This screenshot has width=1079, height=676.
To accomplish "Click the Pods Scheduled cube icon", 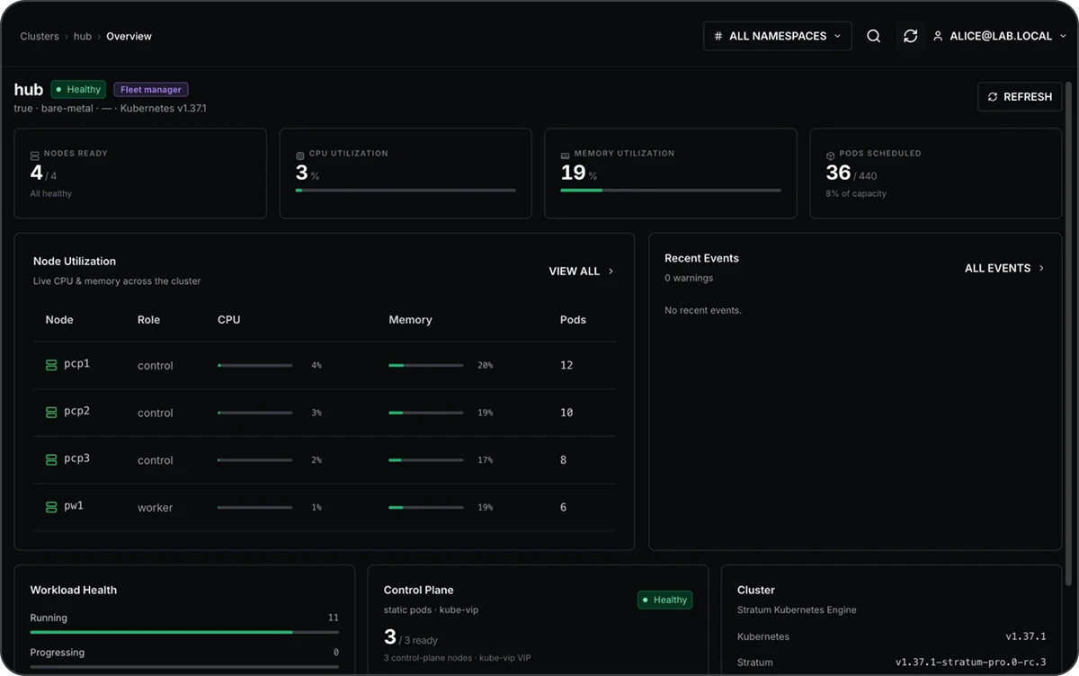I will 831,155.
